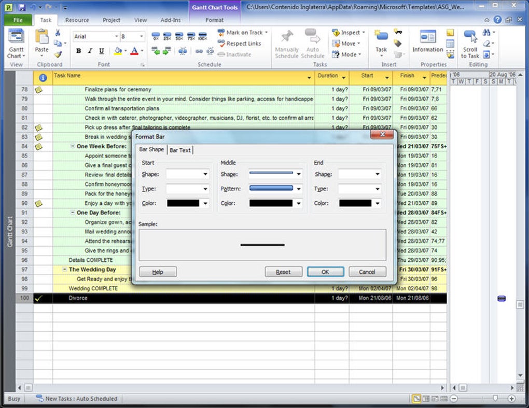Collapse The Wedding Day summary task
This screenshot has width=529, height=408.
[x=64, y=270]
